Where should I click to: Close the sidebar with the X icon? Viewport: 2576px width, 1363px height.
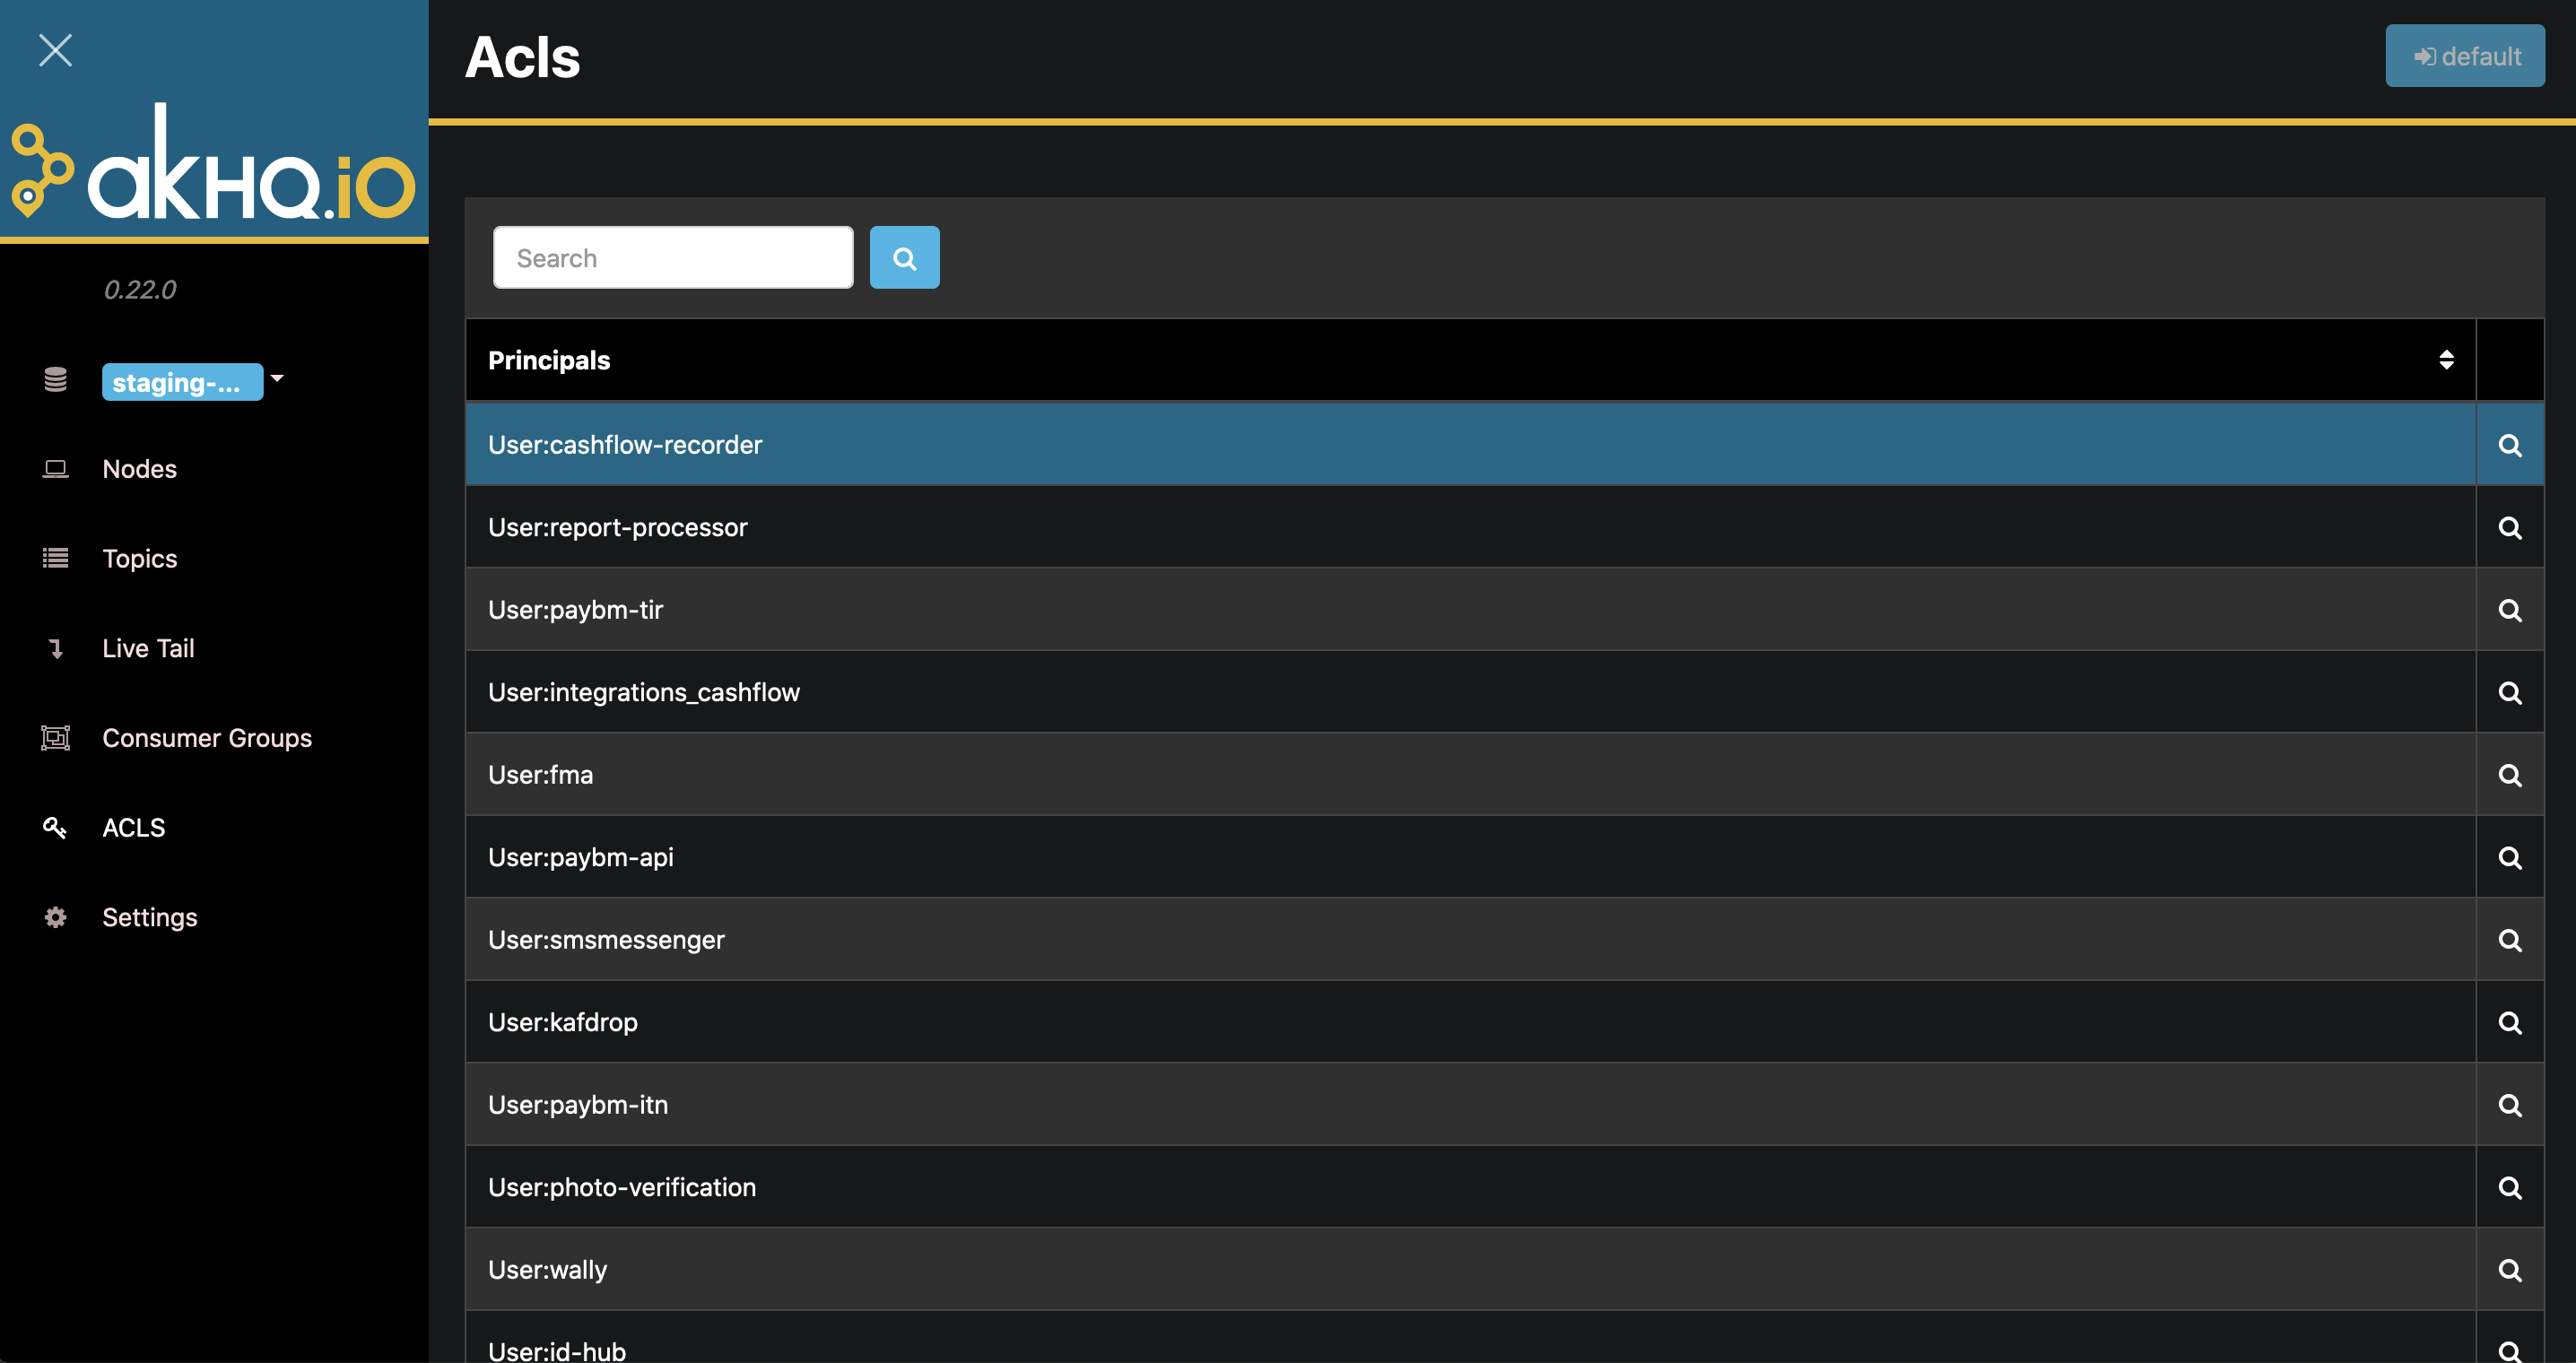click(x=55, y=50)
